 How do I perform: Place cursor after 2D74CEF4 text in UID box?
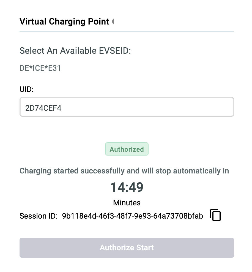click(62, 108)
